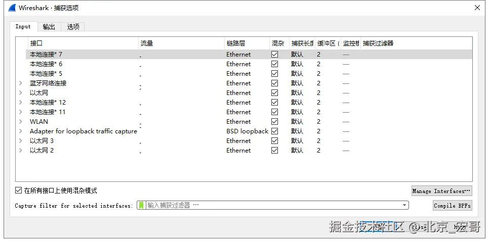Click the 缓冲区 column header
This screenshot has height=242, width=489.
pos(328,43)
